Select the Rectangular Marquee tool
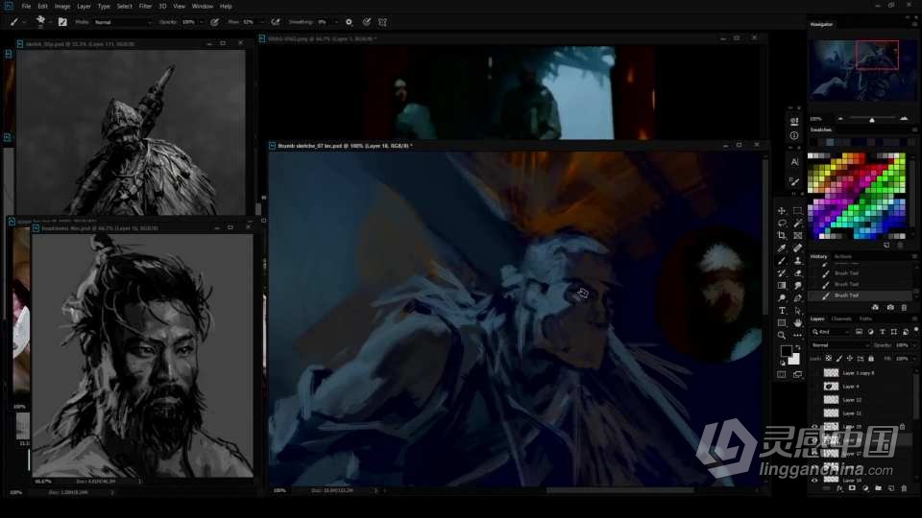Viewport: 922px width, 518px height. pyautogui.click(x=797, y=211)
